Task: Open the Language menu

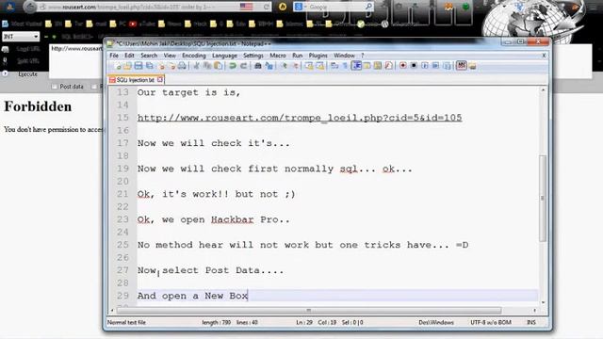Action: [x=224, y=56]
